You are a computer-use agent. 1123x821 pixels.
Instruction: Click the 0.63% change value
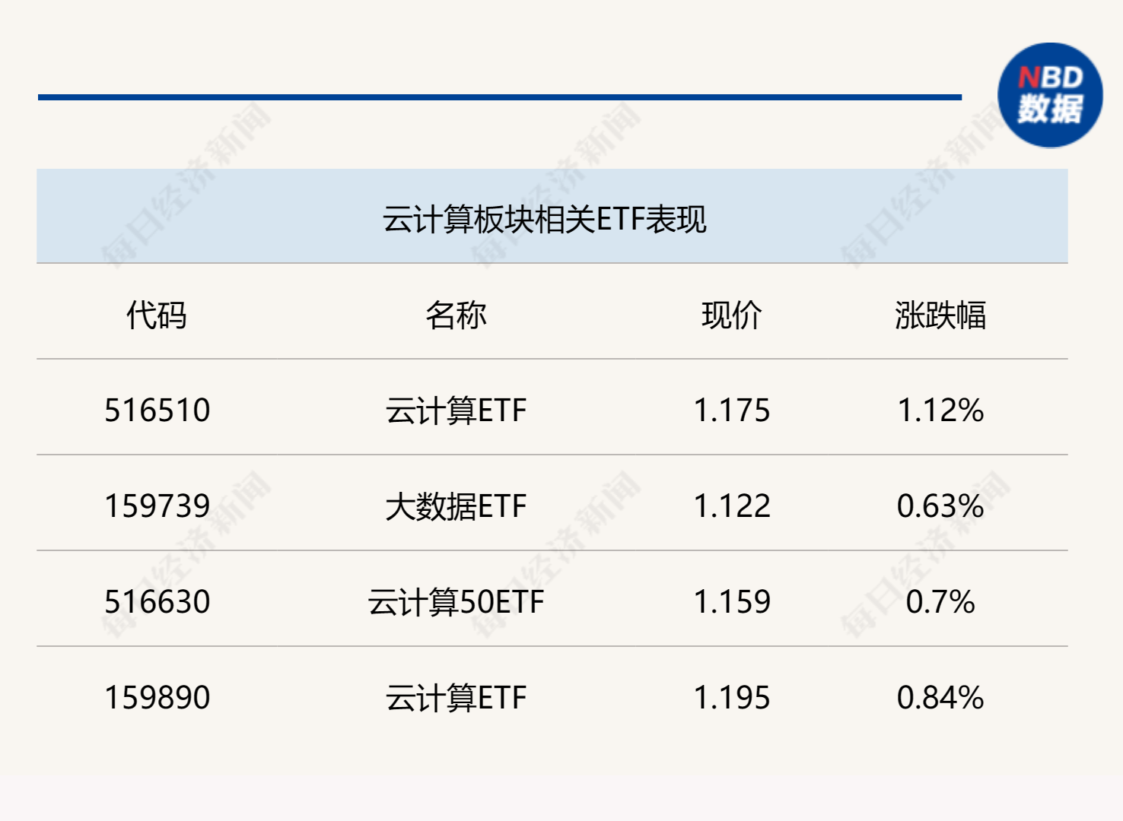point(940,506)
